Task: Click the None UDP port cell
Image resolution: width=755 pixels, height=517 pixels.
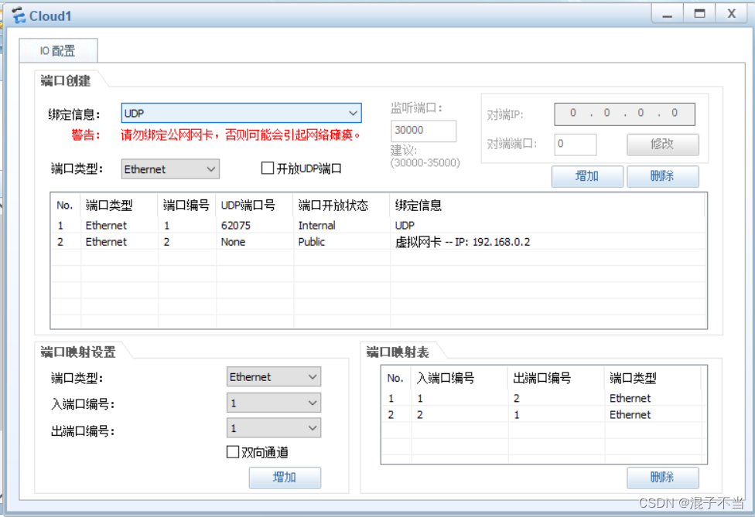Action: (x=233, y=241)
